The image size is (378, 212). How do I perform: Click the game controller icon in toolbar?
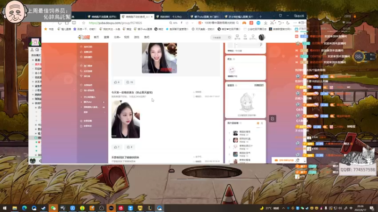coord(244,23)
